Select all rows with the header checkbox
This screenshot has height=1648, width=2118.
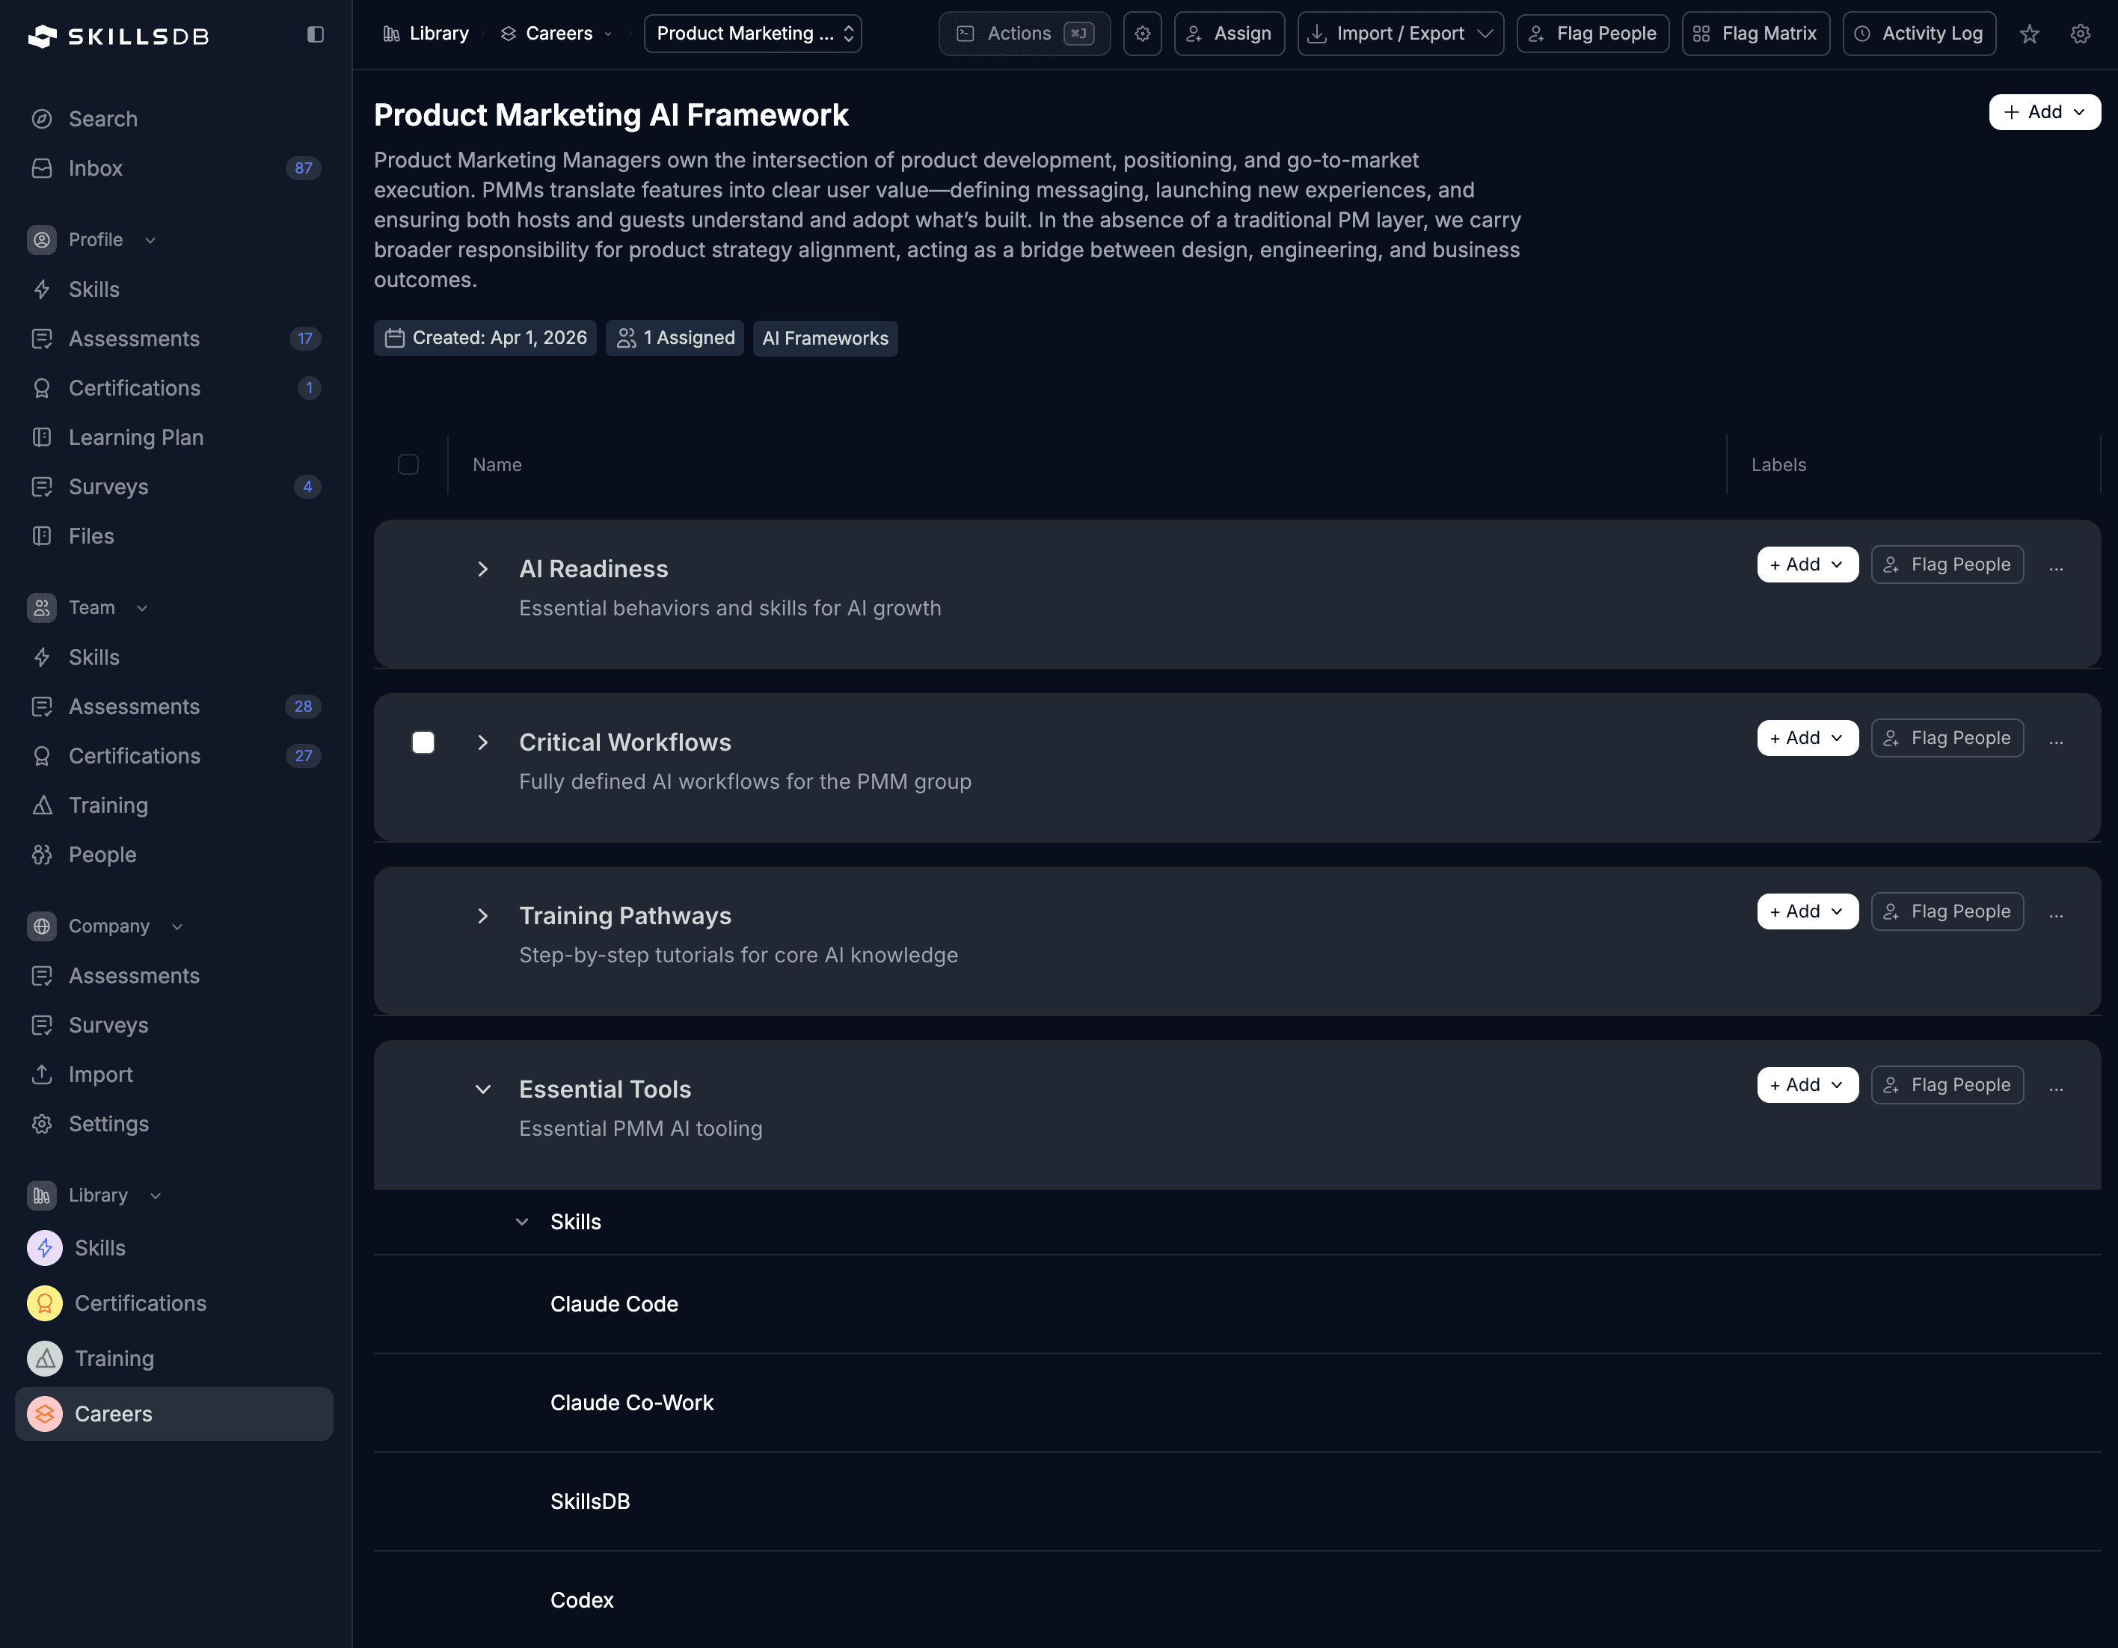[x=408, y=464]
